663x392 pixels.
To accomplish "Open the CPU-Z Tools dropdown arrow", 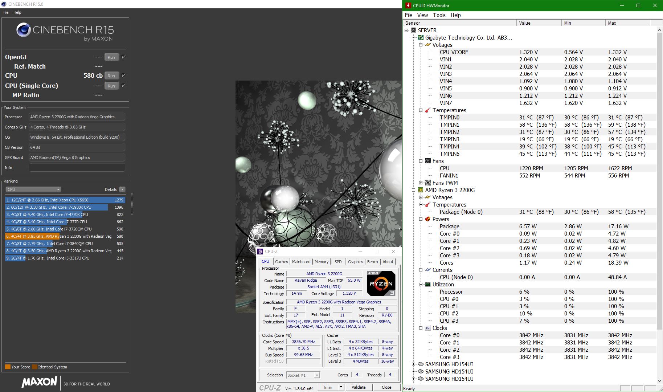I will pyautogui.click(x=341, y=387).
